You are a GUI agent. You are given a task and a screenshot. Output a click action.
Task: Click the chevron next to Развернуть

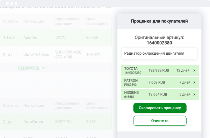(43, 68)
